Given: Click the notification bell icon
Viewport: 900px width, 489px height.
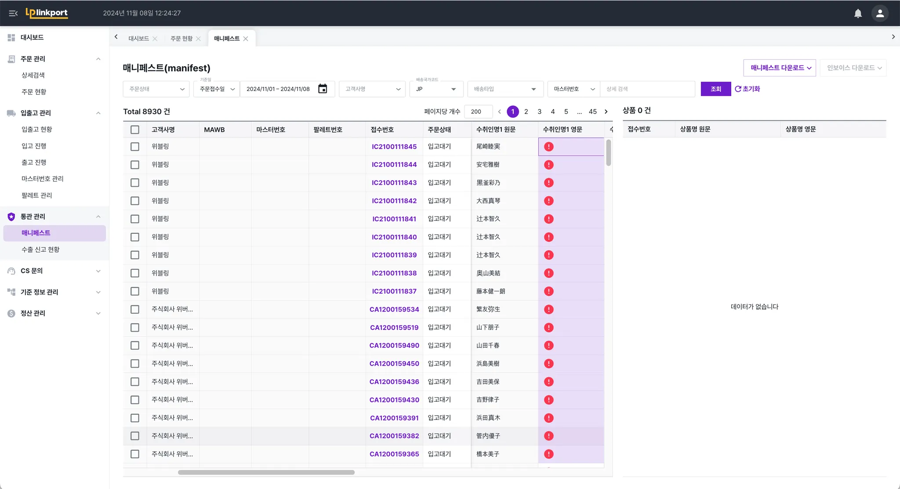Looking at the screenshot, I should click(x=857, y=13).
